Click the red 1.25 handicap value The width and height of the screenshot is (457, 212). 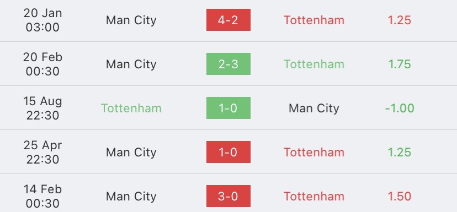[399, 20]
